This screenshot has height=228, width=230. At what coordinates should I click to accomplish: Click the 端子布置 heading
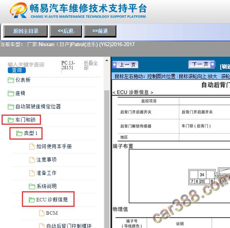click(x=123, y=146)
